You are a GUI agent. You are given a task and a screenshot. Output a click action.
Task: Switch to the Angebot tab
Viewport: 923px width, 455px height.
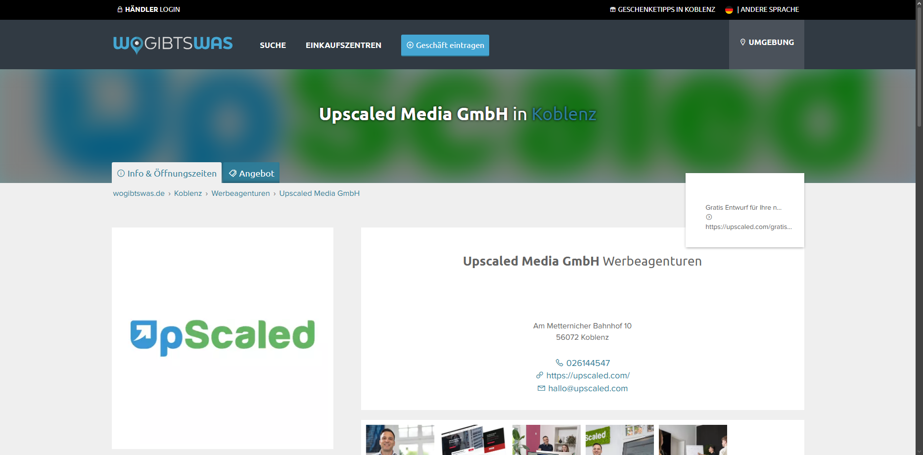pos(251,173)
